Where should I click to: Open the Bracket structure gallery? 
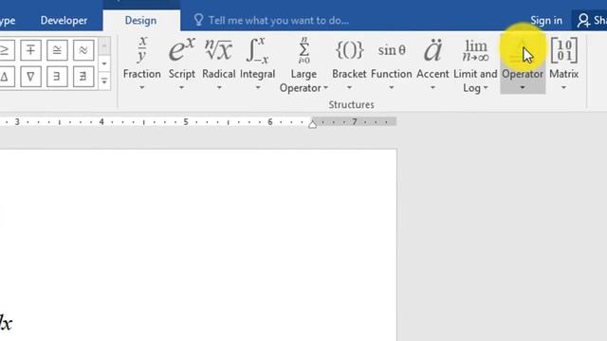coord(349,63)
